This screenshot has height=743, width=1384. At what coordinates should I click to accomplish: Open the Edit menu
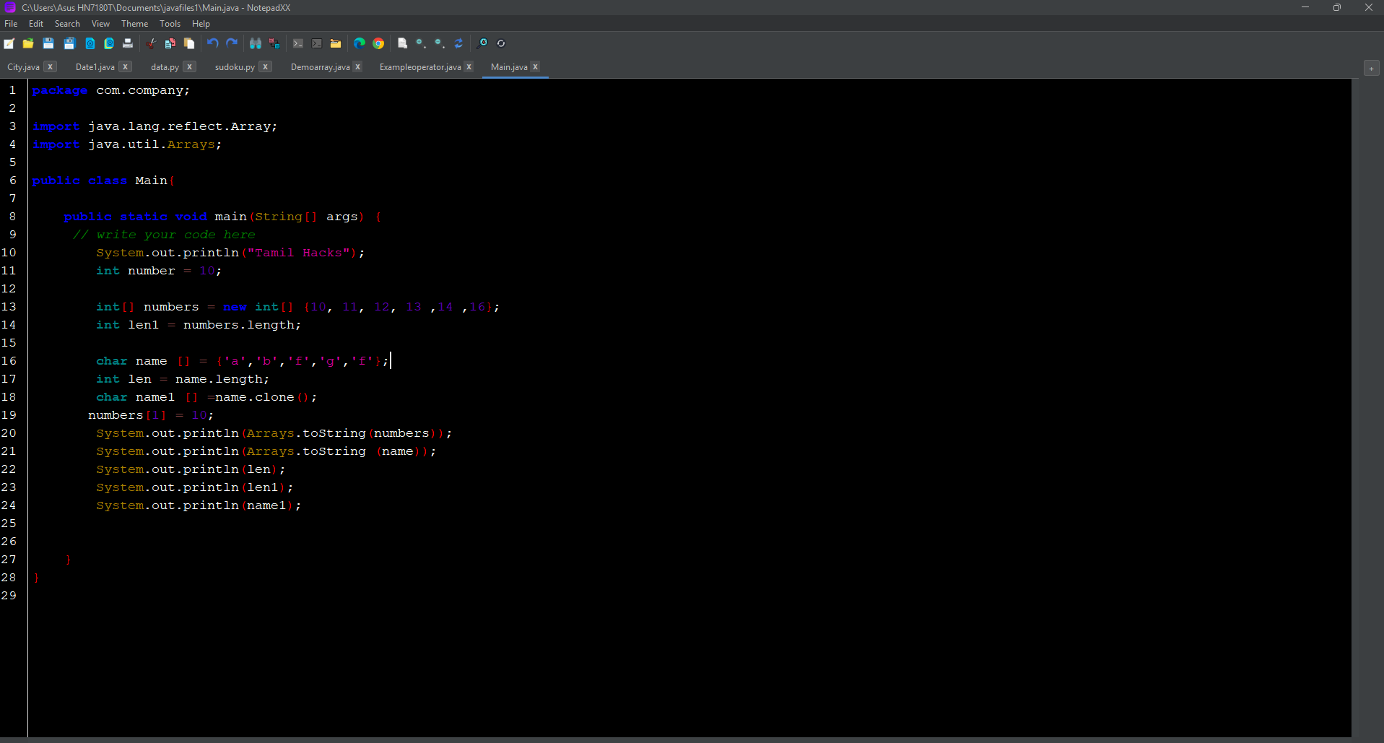click(36, 24)
